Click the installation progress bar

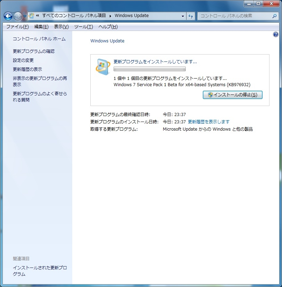(150, 69)
